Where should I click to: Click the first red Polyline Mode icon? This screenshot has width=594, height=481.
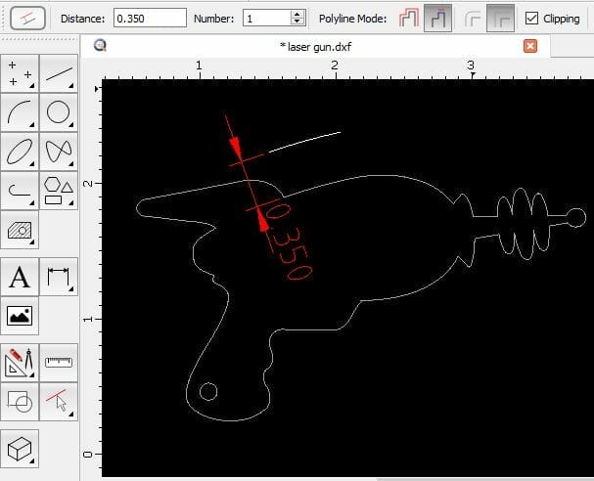pos(409,19)
